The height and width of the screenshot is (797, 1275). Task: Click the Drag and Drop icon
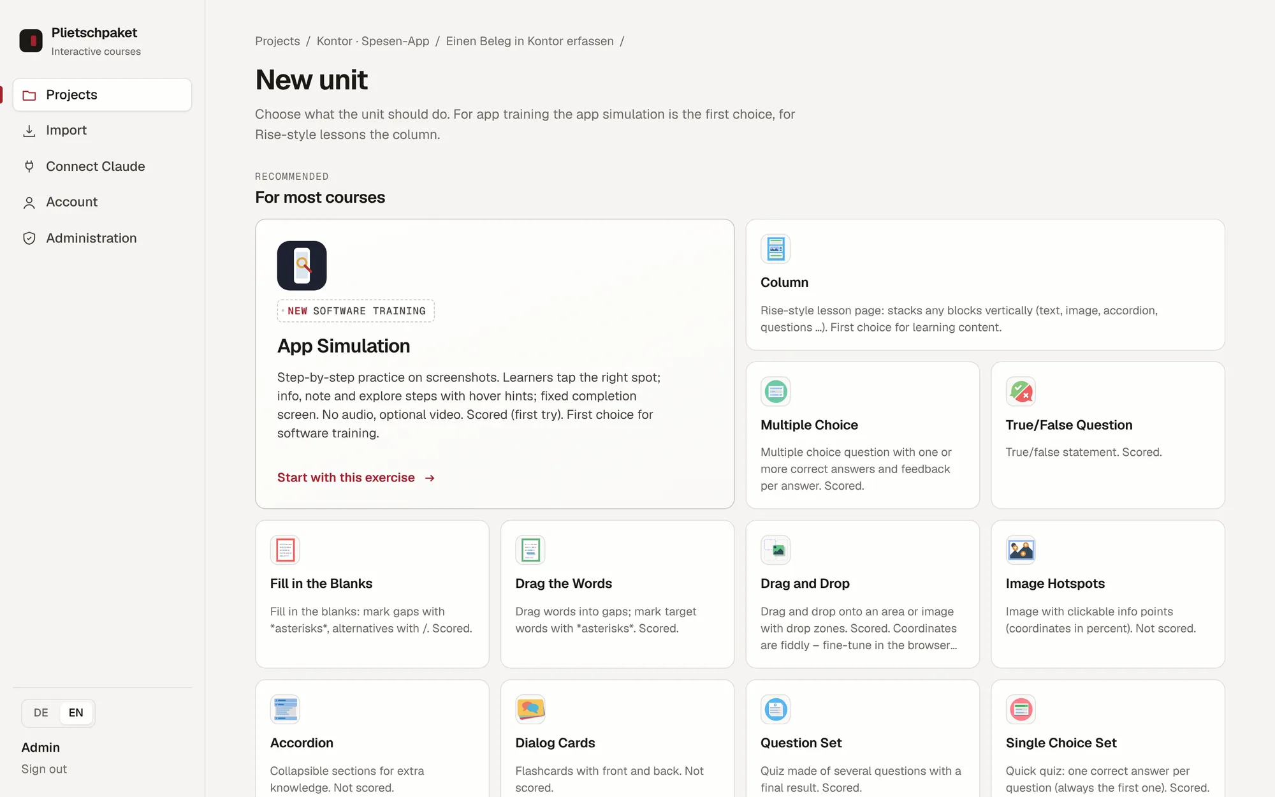coord(775,550)
